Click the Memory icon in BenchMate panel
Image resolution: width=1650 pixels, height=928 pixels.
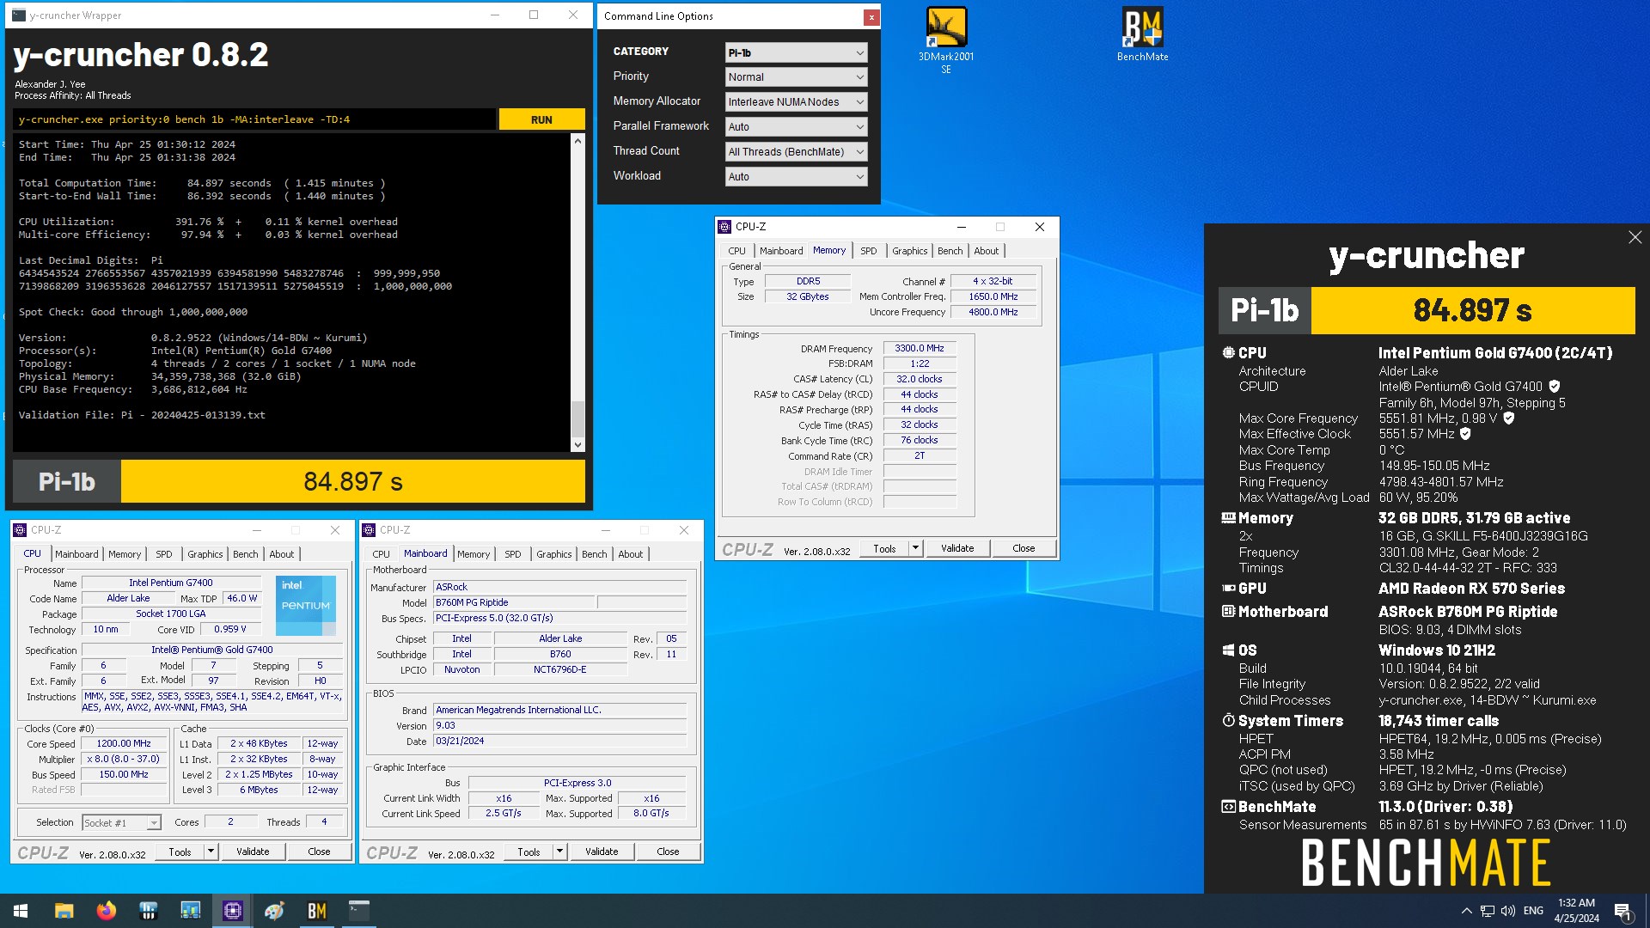[x=1228, y=518]
